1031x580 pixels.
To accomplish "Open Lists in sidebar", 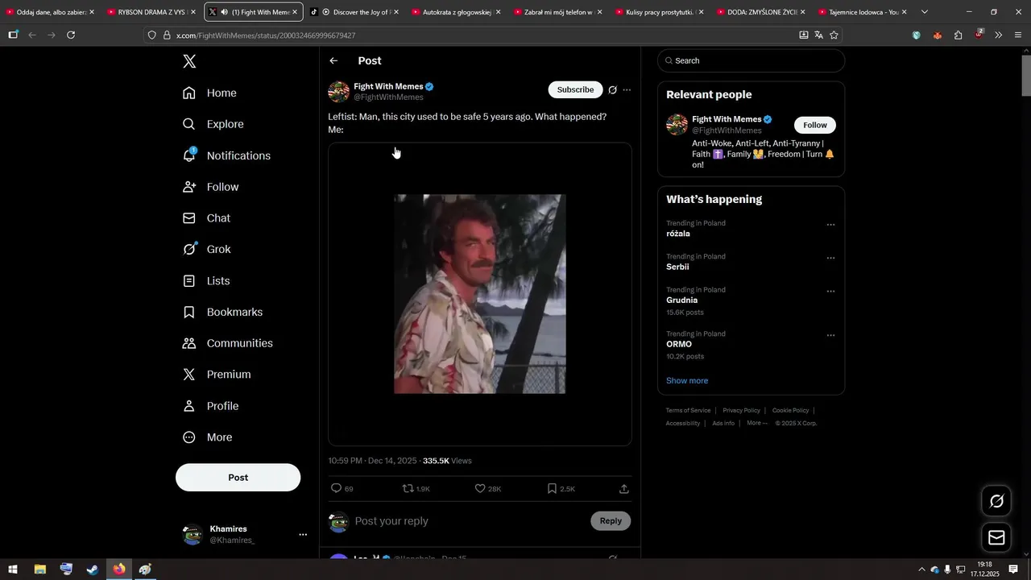I will (206, 281).
